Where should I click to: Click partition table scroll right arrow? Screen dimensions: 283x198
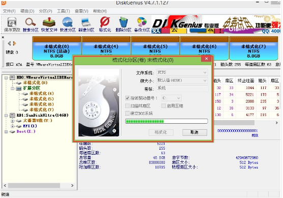pyautogui.click(x=276, y=123)
